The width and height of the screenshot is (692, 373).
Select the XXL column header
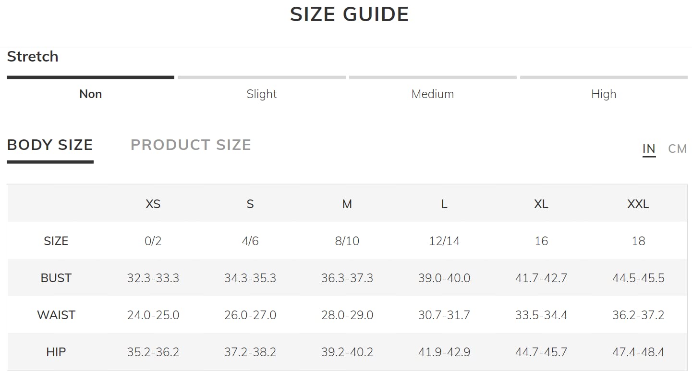coord(638,204)
